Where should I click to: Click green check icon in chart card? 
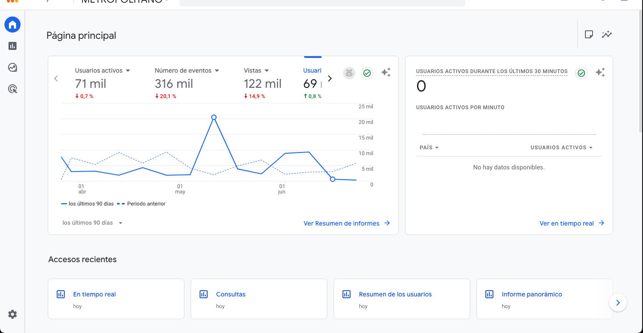tap(367, 73)
